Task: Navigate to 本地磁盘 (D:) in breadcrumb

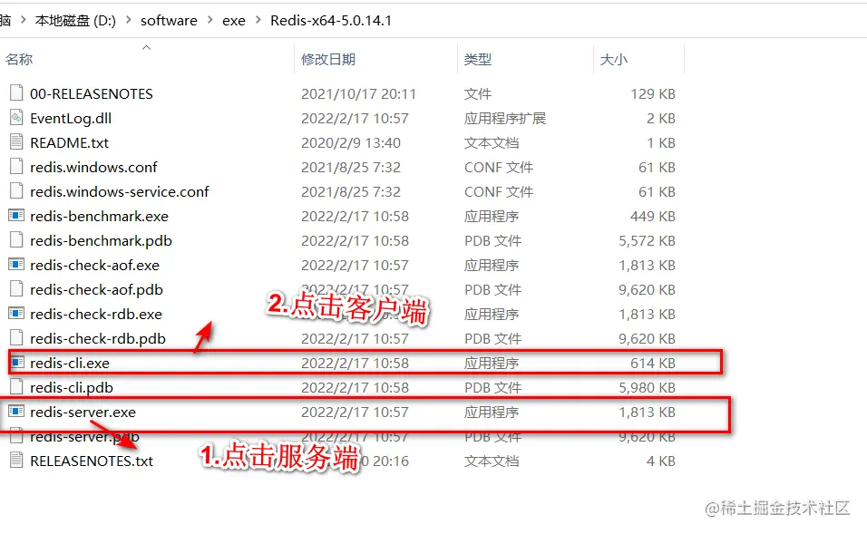Action: click(76, 21)
